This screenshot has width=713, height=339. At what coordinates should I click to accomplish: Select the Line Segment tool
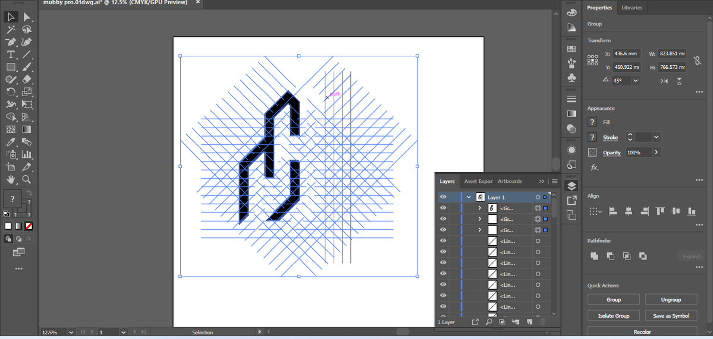click(x=27, y=55)
